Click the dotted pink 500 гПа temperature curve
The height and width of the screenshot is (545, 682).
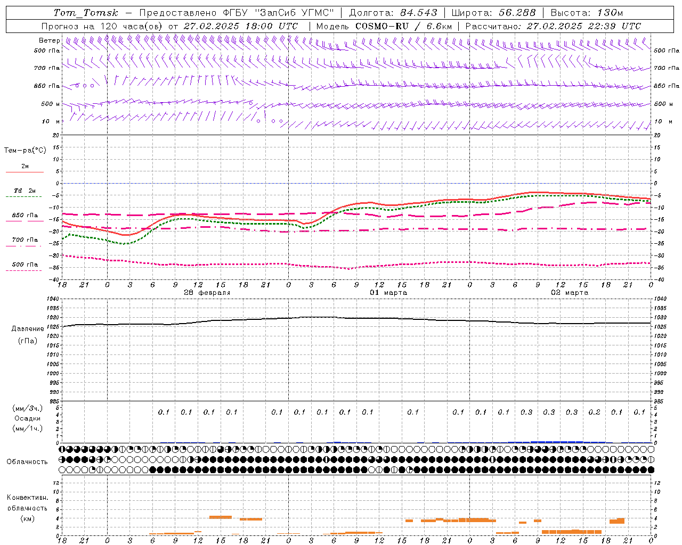[x=357, y=267]
